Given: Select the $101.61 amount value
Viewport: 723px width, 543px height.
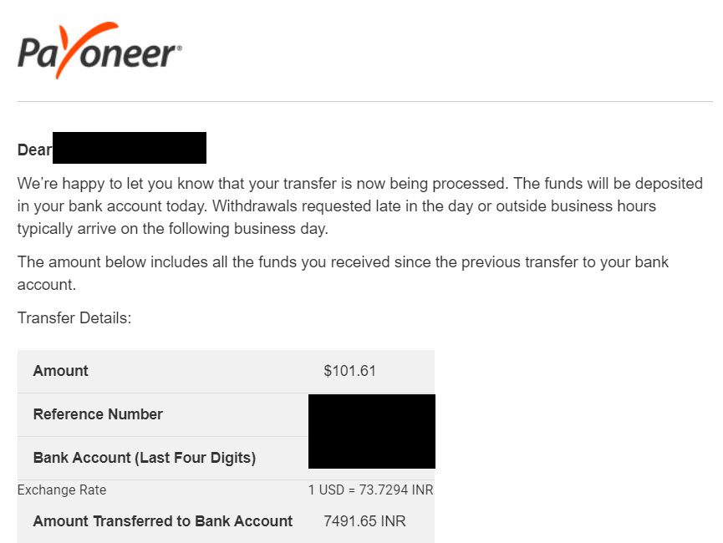Looking at the screenshot, I should [x=350, y=371].
